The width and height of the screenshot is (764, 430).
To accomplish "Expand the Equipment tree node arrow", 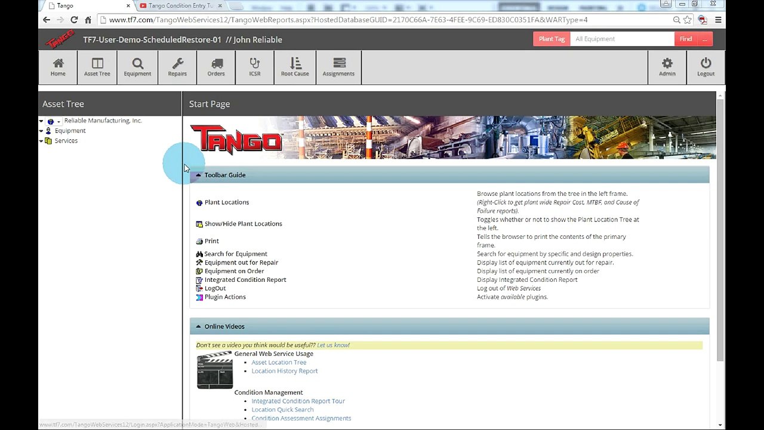I will [x=41, y=131].
